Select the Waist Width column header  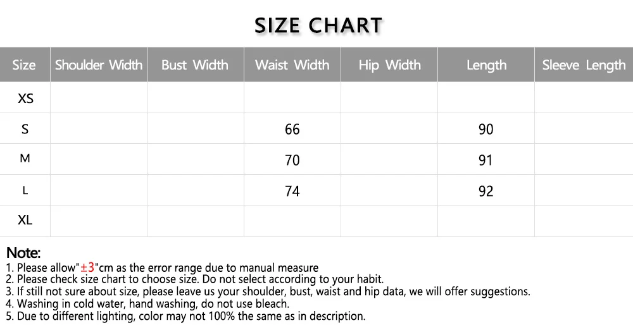[292, 65]
